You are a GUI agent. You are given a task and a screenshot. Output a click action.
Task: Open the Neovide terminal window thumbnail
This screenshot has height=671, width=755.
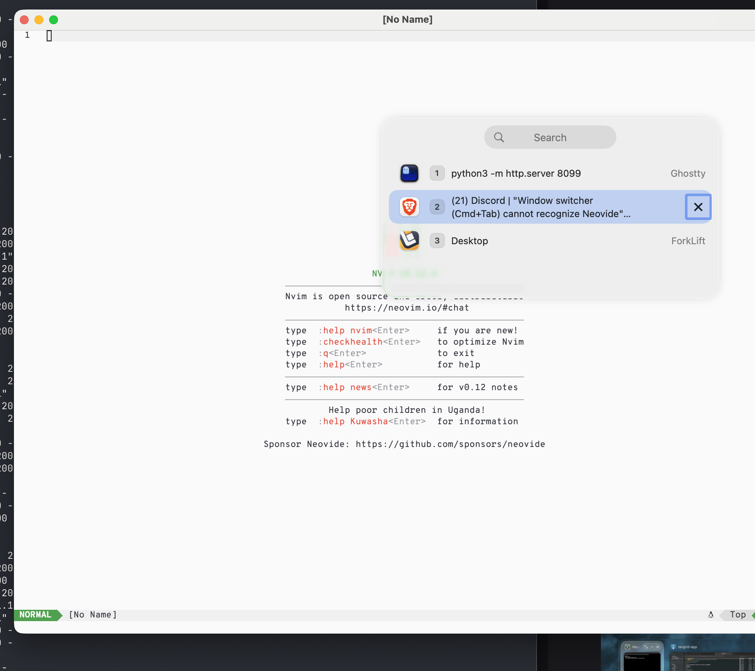(642, 662)
